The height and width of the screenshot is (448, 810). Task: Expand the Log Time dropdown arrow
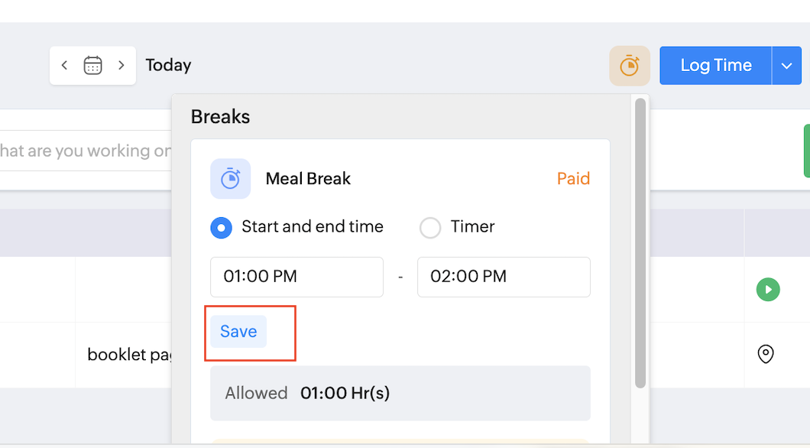786,66
